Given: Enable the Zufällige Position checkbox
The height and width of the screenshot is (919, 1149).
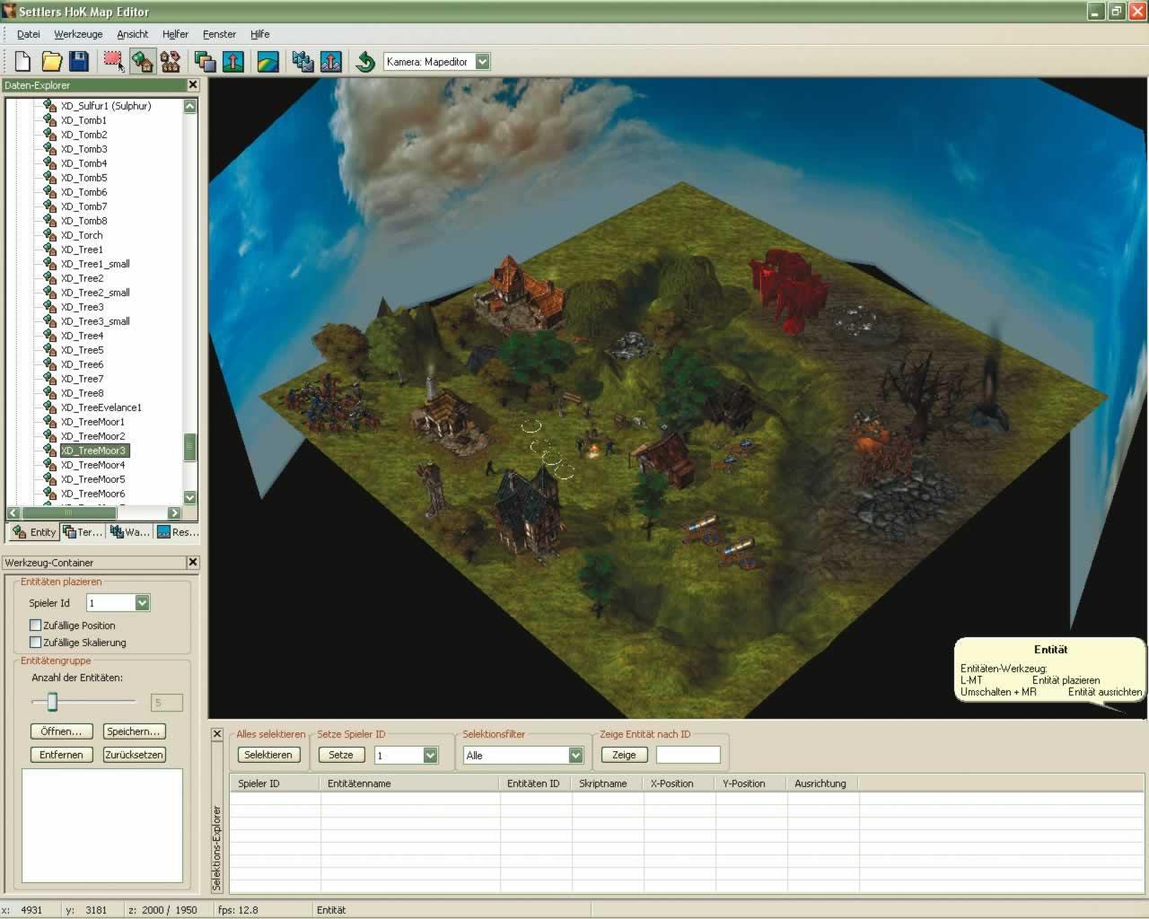Looking at the screenshot, I should click(36, 625).
